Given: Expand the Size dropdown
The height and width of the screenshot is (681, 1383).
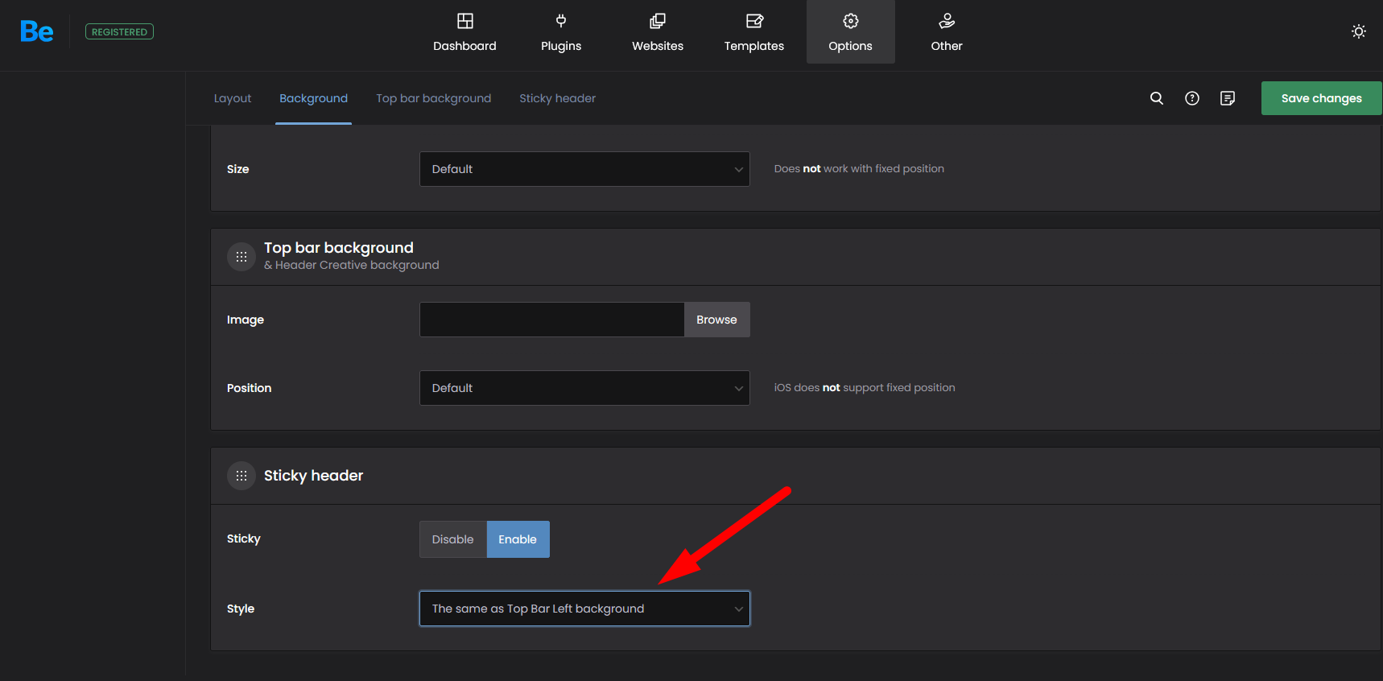Looking at the screenshot, I should coord(584,169).
